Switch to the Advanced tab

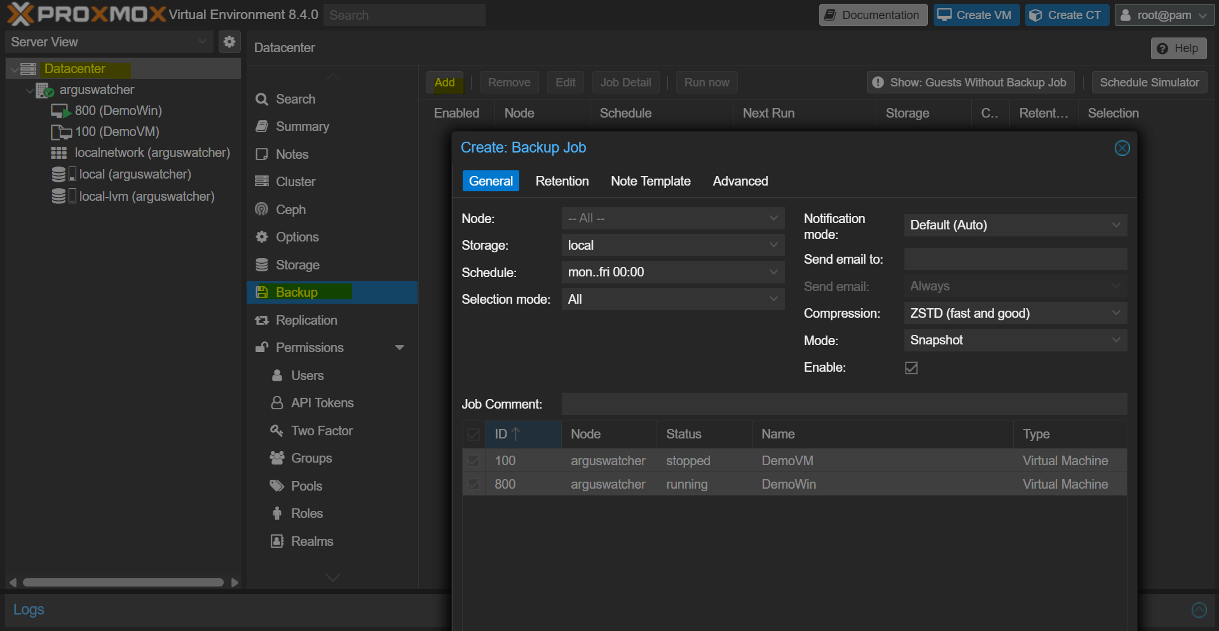point(740,181)
